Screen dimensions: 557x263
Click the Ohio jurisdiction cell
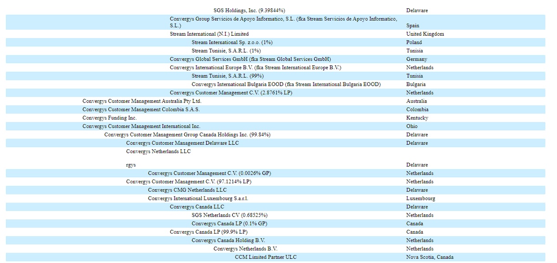[412, 126]
